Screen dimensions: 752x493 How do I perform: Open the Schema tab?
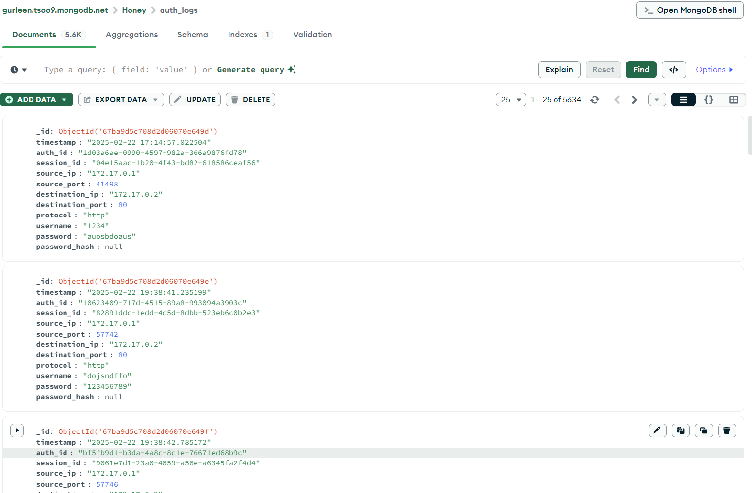[193, 35]
